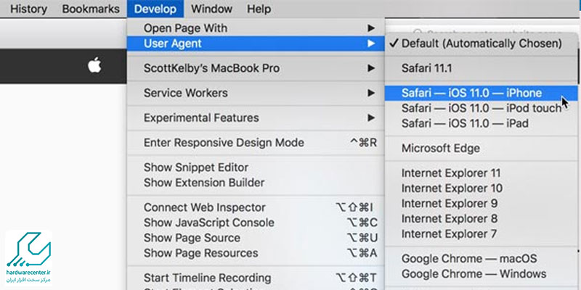Viewport: 581px width, 290px height.
Task: Select Internet Explorer 7 user agent
Action: [x=481, y=233]
